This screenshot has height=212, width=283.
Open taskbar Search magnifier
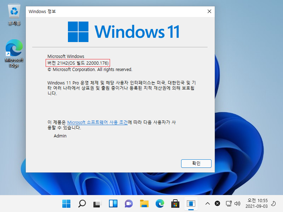[x=82, y=204]
